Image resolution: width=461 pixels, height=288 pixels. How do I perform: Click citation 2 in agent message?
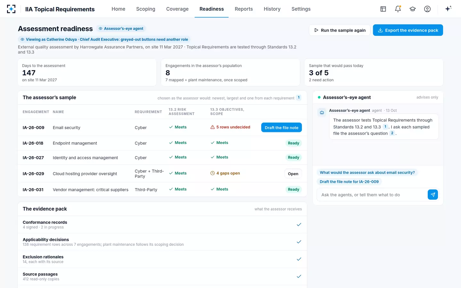392,133
